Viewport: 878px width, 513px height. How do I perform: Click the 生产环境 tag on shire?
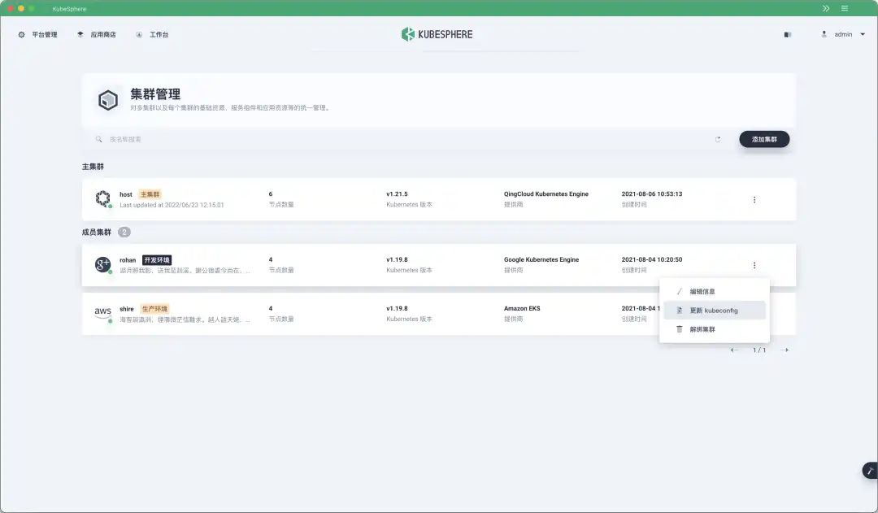pos(154,309)
